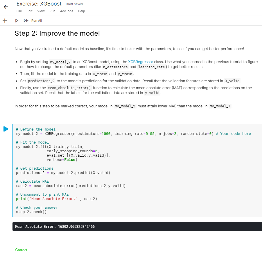Click the Draft saved status
This screenshot has width=262, height=255.
click(x=74, y=4)
